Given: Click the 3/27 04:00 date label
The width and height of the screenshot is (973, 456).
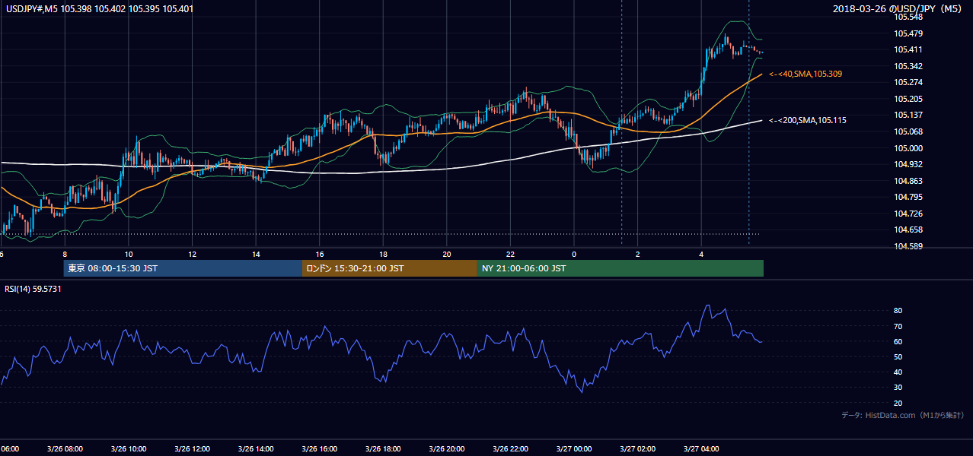Looking at the screenshot, I should pos(701,449).
